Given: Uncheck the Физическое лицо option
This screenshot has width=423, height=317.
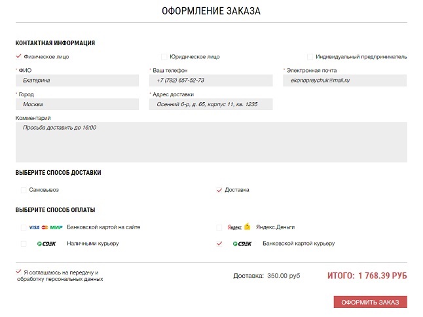Looking at the screenshot, I should tap(18, 56).
